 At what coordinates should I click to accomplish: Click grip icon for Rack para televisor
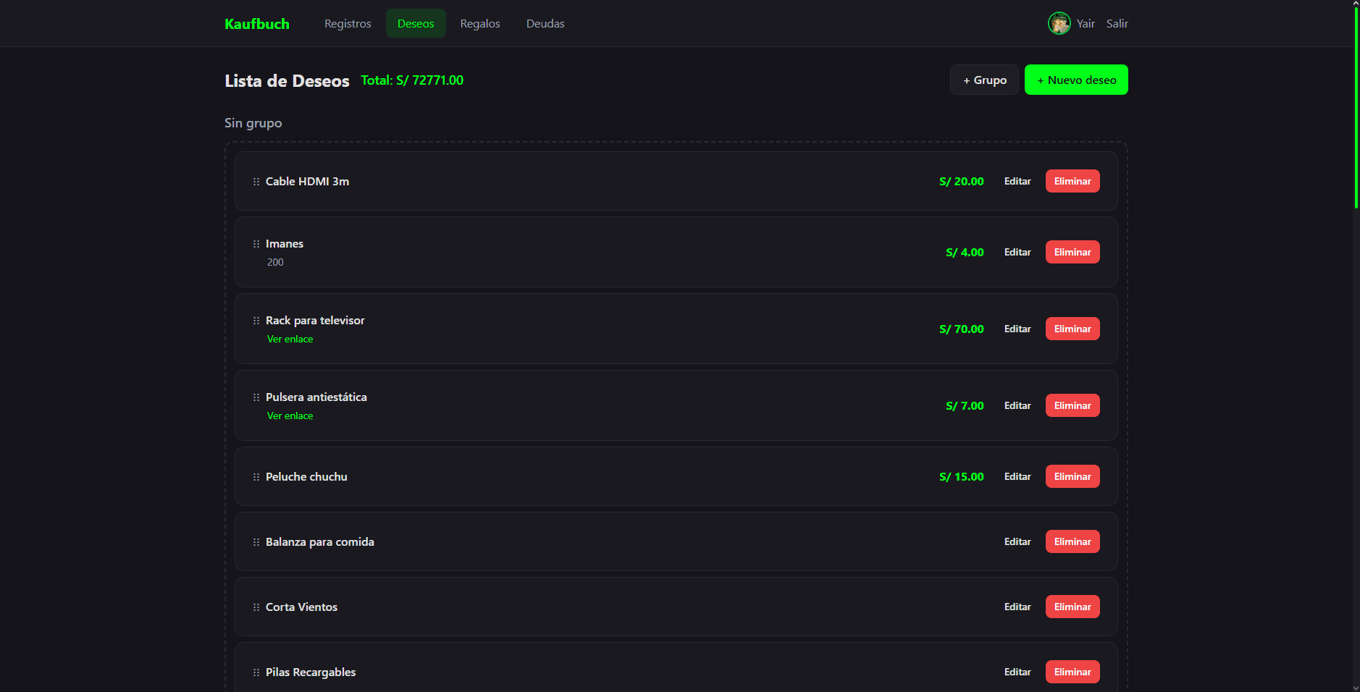tap(256, 321)
